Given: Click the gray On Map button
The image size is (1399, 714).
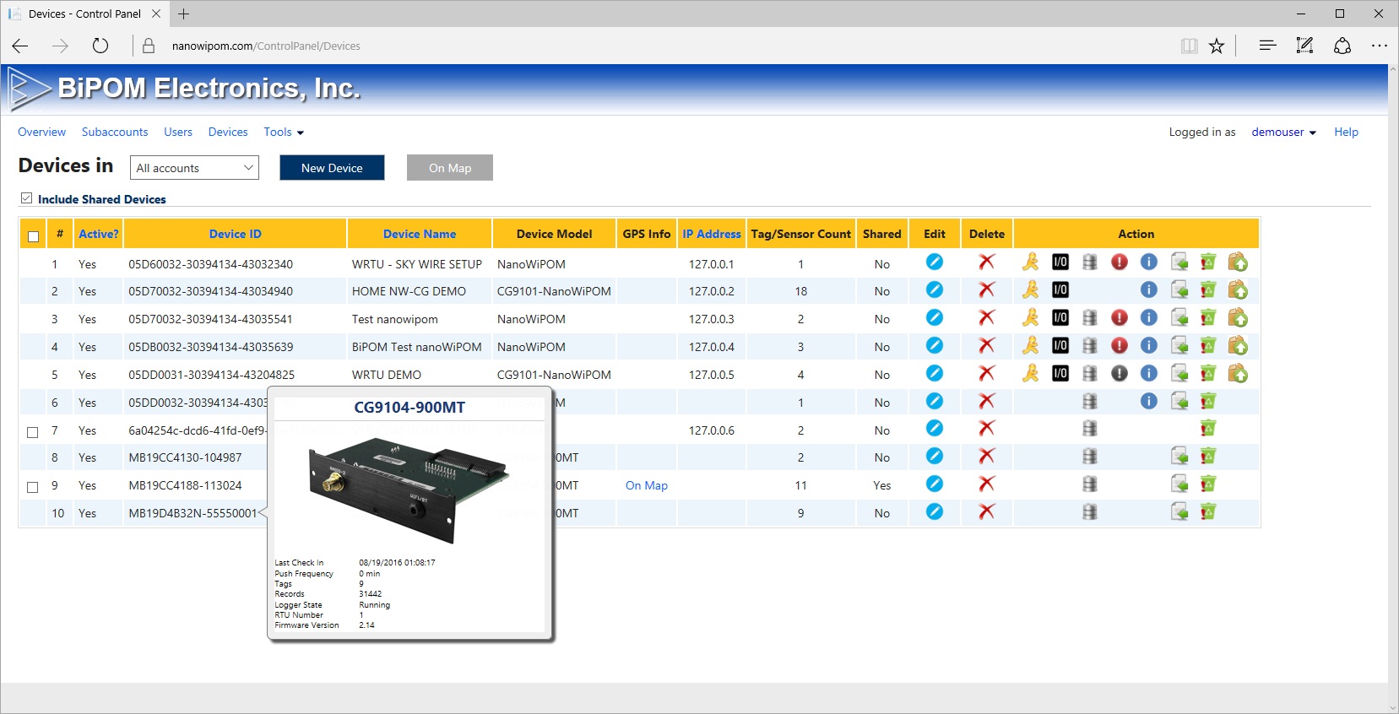Looking at the screenshot, I should point(450,168).
